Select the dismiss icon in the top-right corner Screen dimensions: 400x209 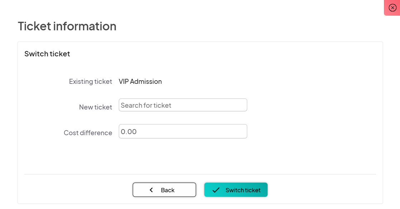(392, 7)
